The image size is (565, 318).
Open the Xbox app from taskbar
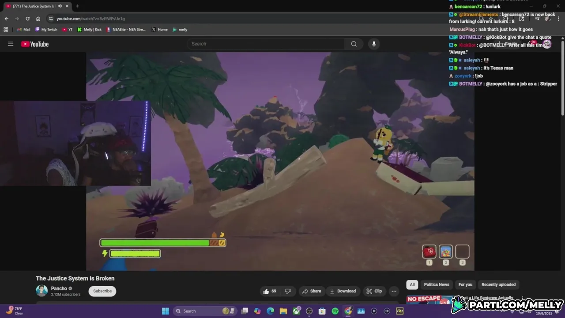coord(296,311)
